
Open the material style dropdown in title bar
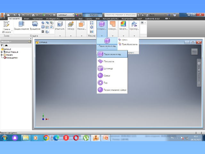pyautogui.click(x=66, y=15)
